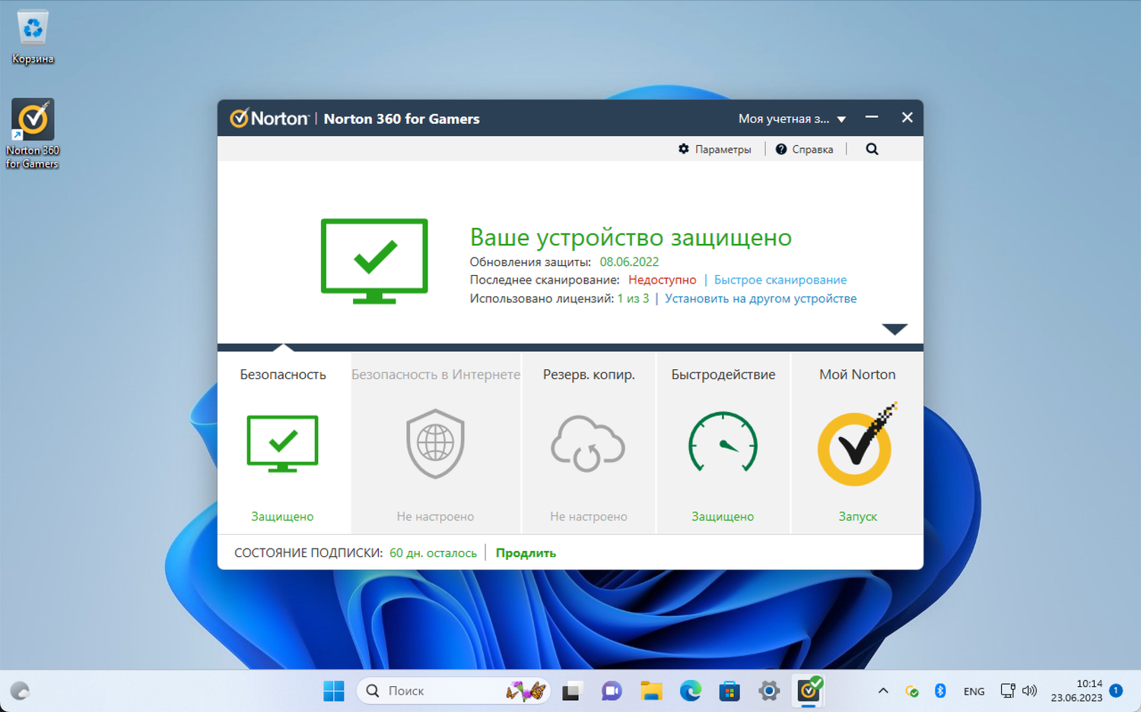Open the notification badge in tray
The image size is (1141, 712).
click(1116, 691)
